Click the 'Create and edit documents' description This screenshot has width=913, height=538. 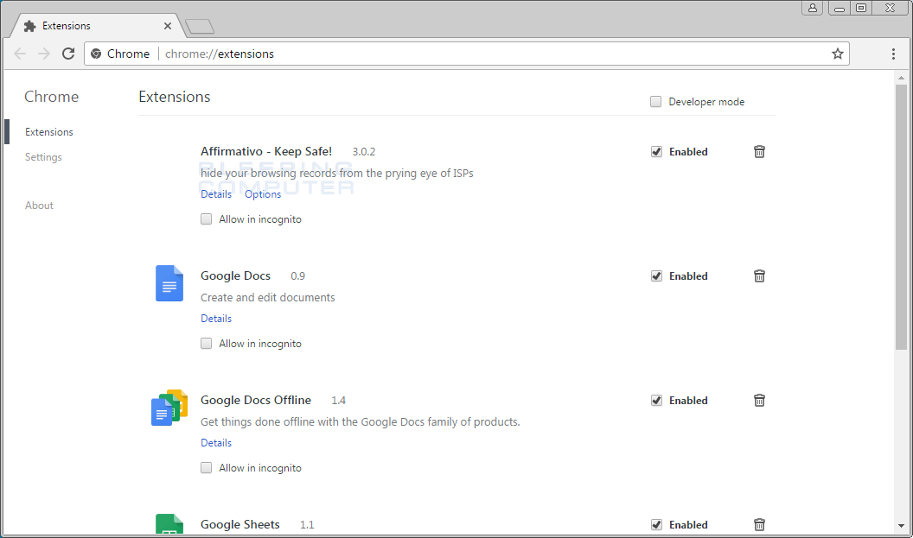click(268, 298)
